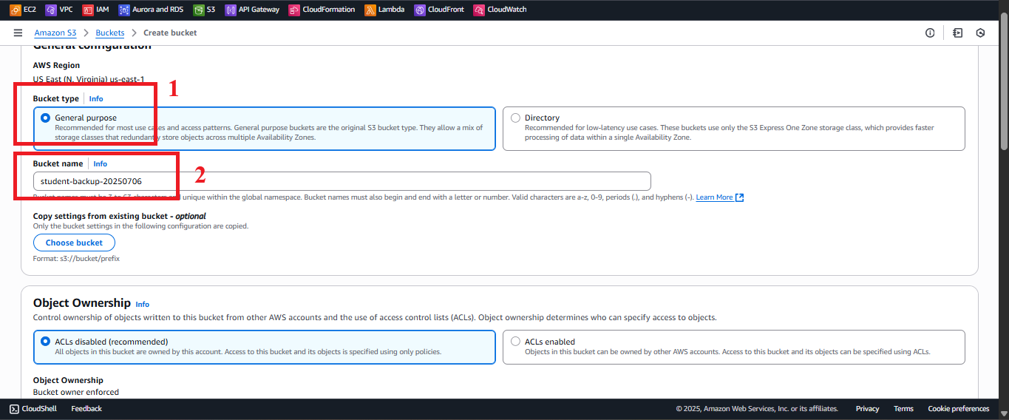Viewport: 1009px width, 420px height.
Task: Open the S3 service shortcut icon
Action: click(x=198, y=10)
